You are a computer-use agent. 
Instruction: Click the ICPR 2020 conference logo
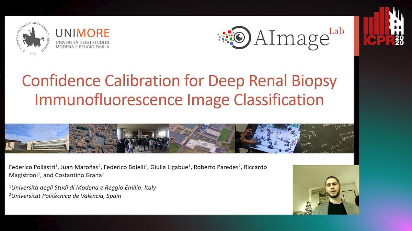pos(384,26)
